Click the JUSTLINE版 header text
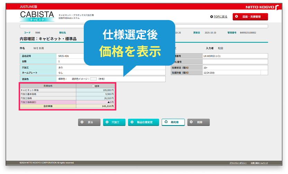288x174 pixels. (28, 7)
